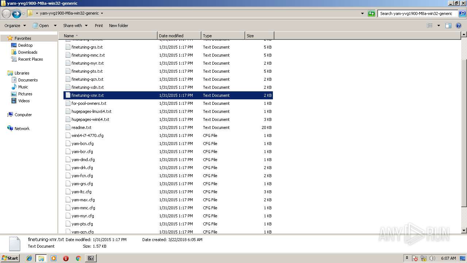
Task: Select the hugepages-linux64.txt file icon
Action: click(x=68, y=111)
